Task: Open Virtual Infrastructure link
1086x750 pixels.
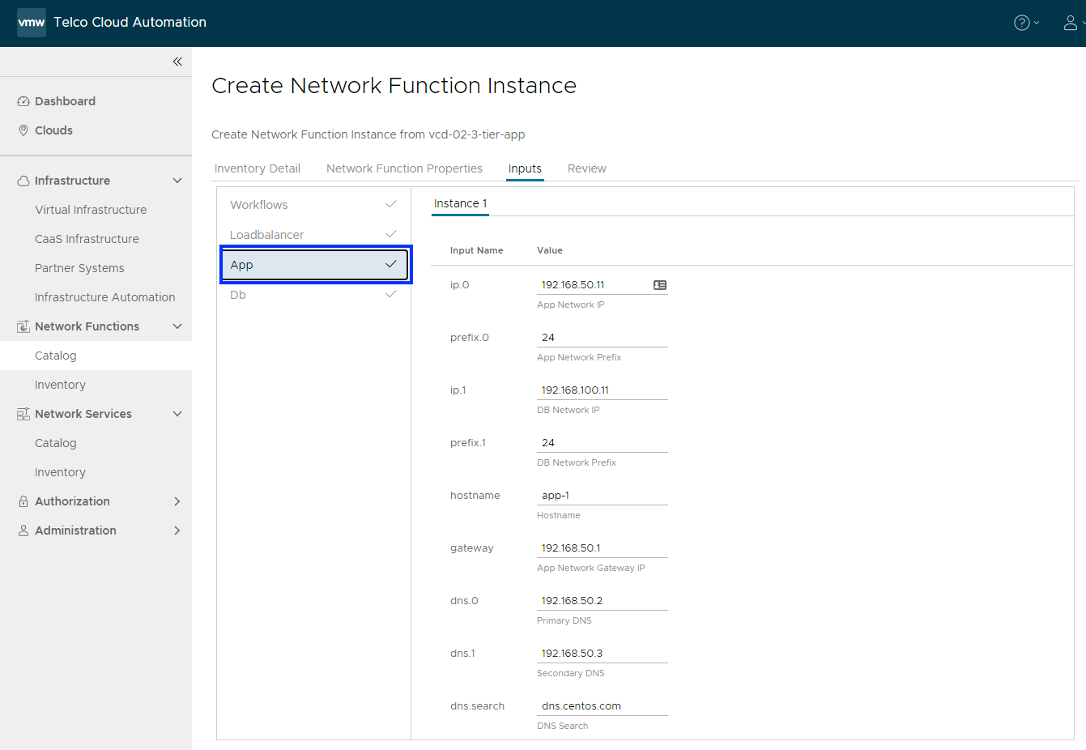Action: pos(91,210)
